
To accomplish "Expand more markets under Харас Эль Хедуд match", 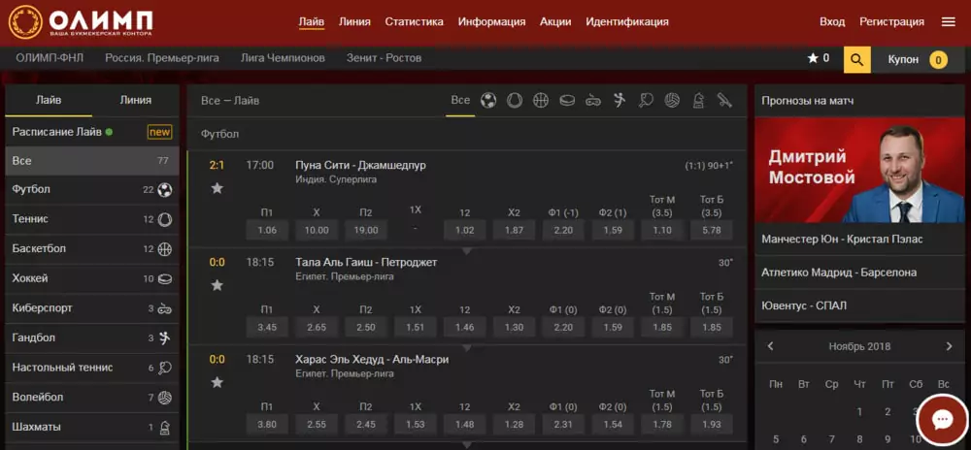I will [467, 444].
